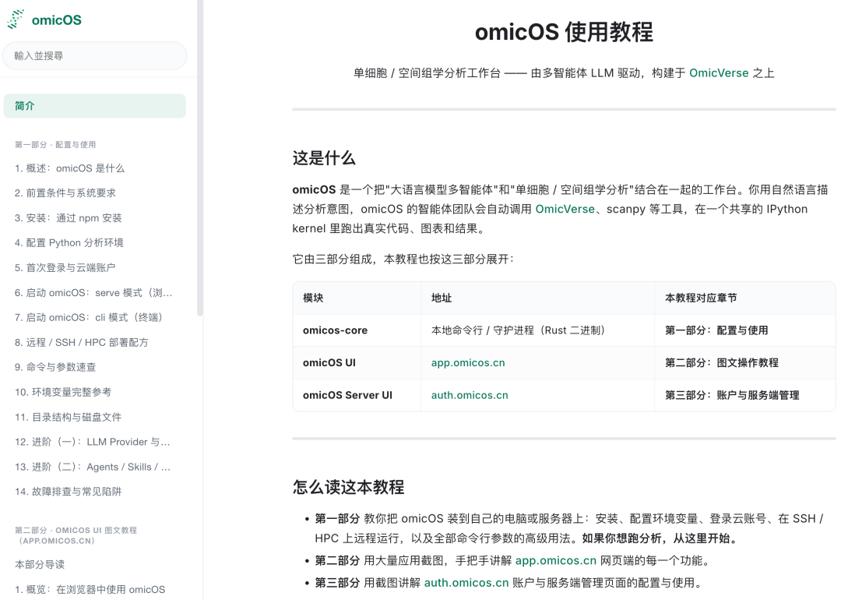841x600 pixels.
Task: Click the 第一部分：配置与使用 table cell
Action: 745,330
